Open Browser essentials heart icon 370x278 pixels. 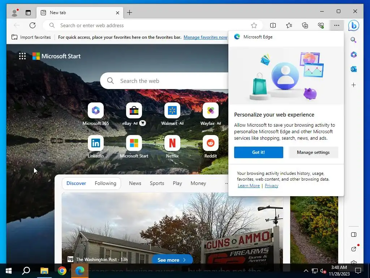321,25
